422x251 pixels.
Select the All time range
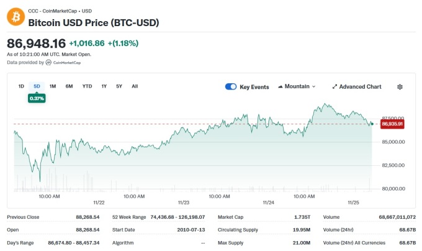coord(135,86)
